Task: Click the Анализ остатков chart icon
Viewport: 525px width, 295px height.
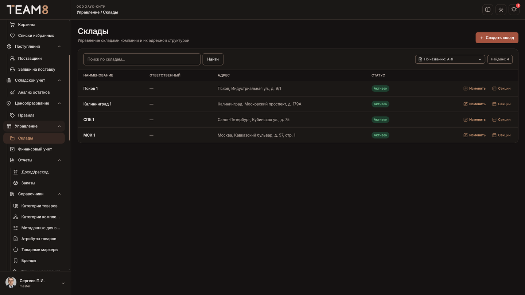Action: [x=12, y=93]
